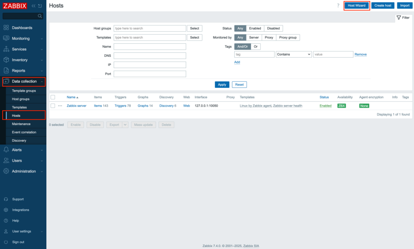The width and height of the screenshot is (414, 249).
Task: Click the User settings person icon
Action: click(x=6, y=231)
